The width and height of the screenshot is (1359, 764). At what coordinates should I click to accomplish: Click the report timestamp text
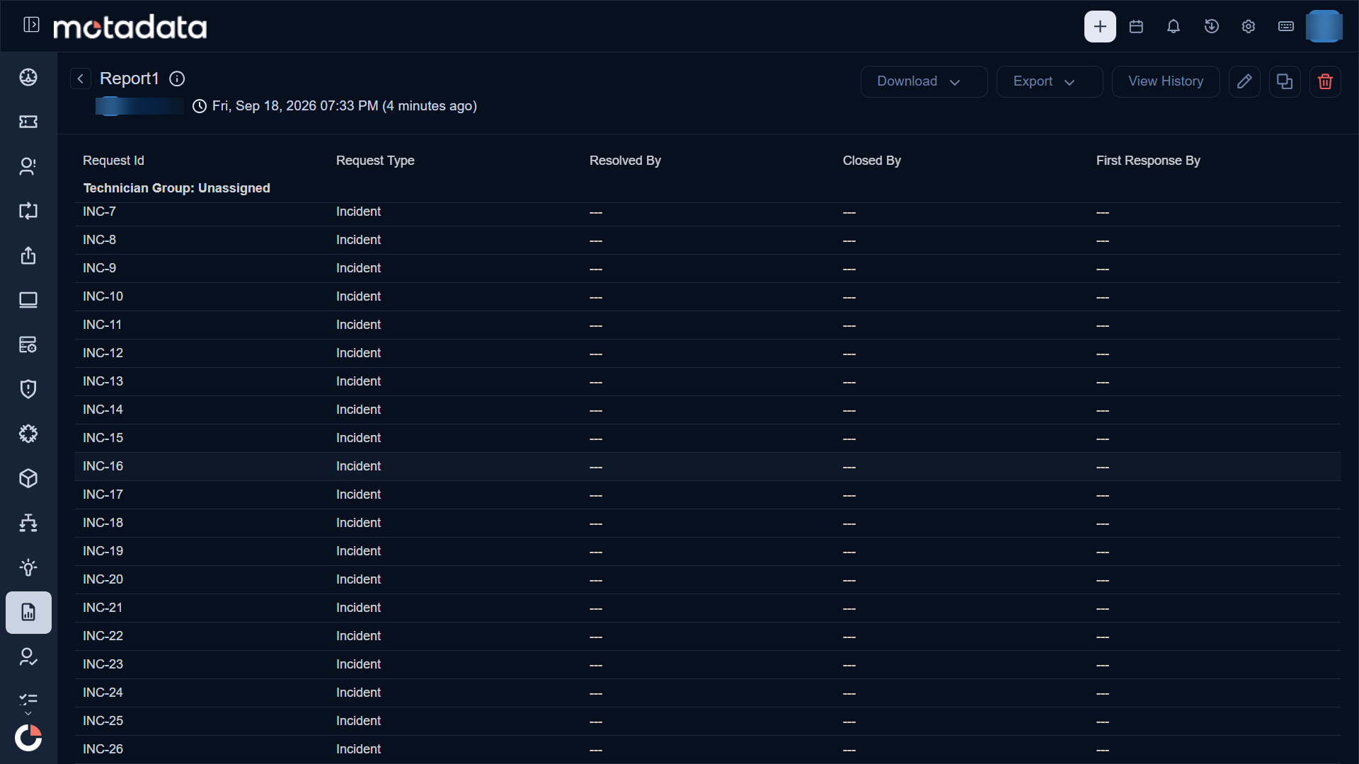click(344, 106)
